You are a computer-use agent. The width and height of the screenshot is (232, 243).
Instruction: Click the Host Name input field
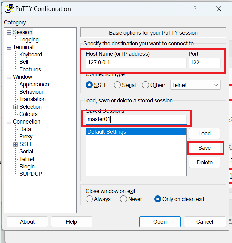coord(136,63)
